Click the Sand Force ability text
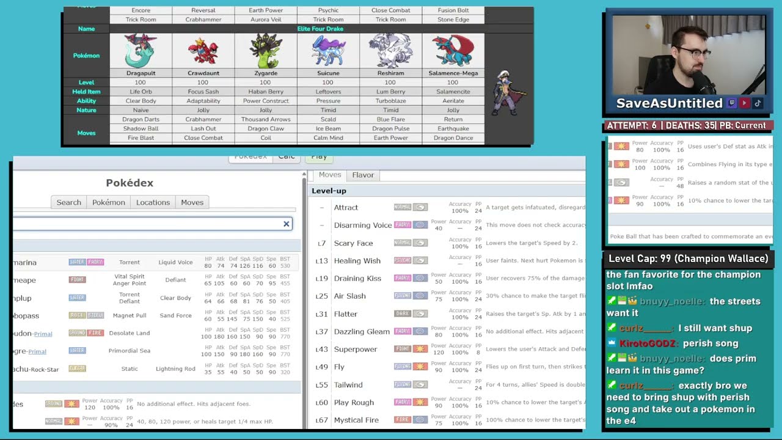Viewport: 782px width, 440px height. 175,315
